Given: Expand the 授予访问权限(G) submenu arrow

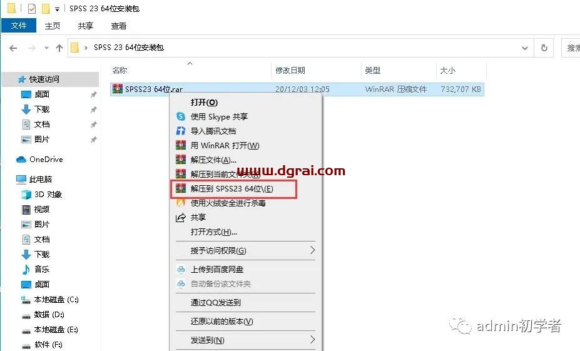Looking at the screenshot, I should [313, 250].
